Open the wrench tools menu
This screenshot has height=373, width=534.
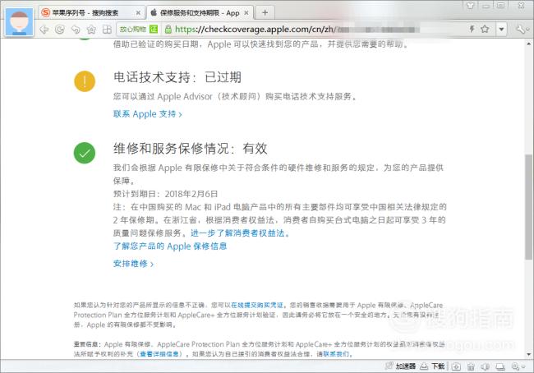coord(522,30)
